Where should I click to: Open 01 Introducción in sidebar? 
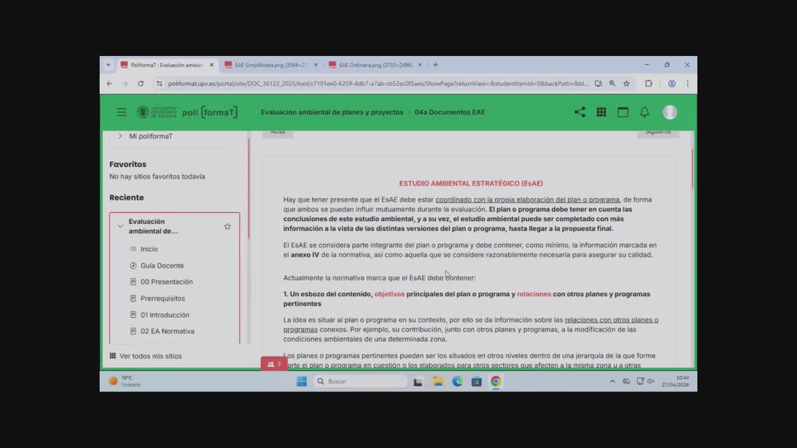point(165,315)
